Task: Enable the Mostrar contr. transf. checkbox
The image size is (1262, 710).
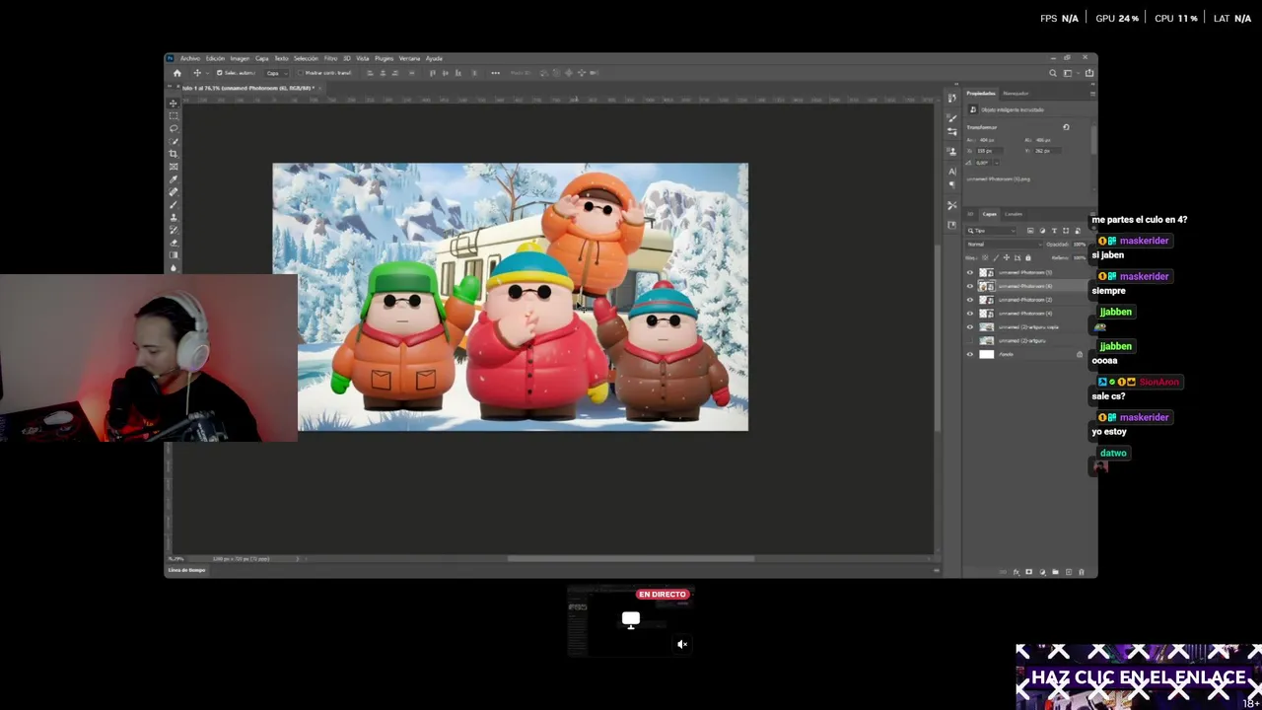Action: click(301, 73)
